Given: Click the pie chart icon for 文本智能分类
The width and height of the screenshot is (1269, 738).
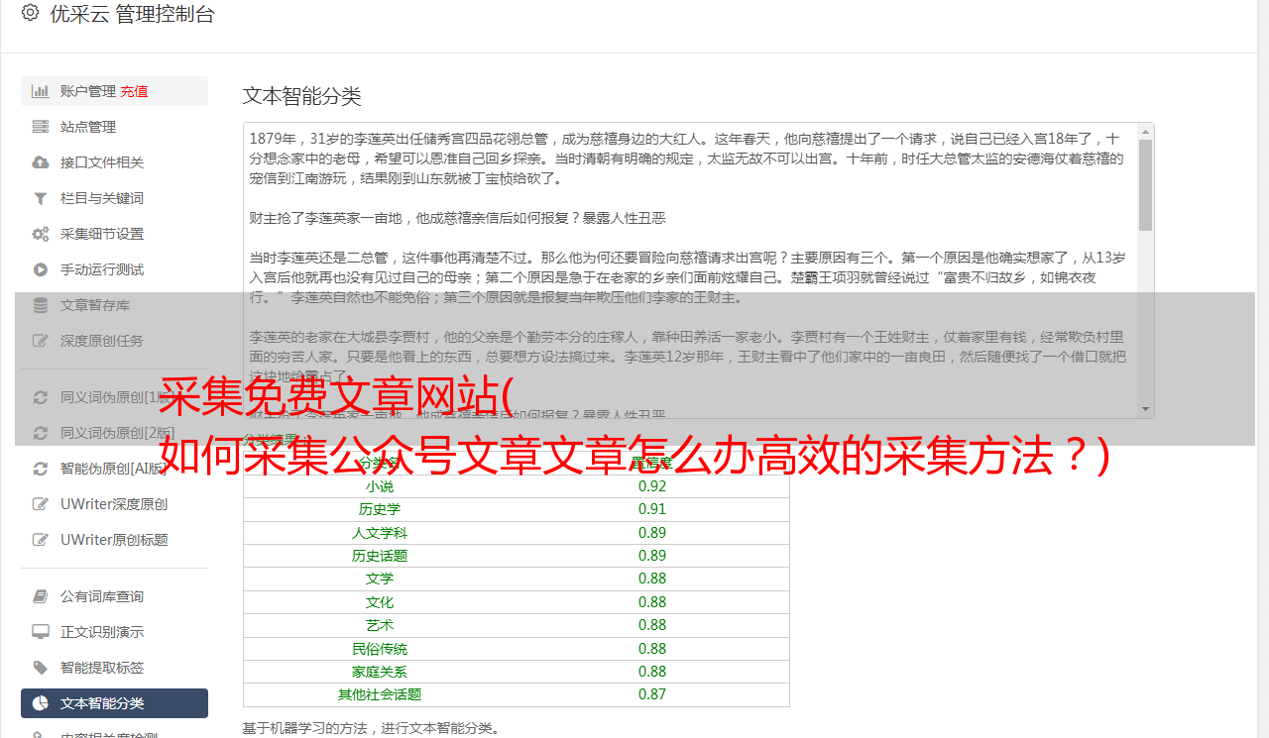Looking at the screenshot, I should click(41, 703).
